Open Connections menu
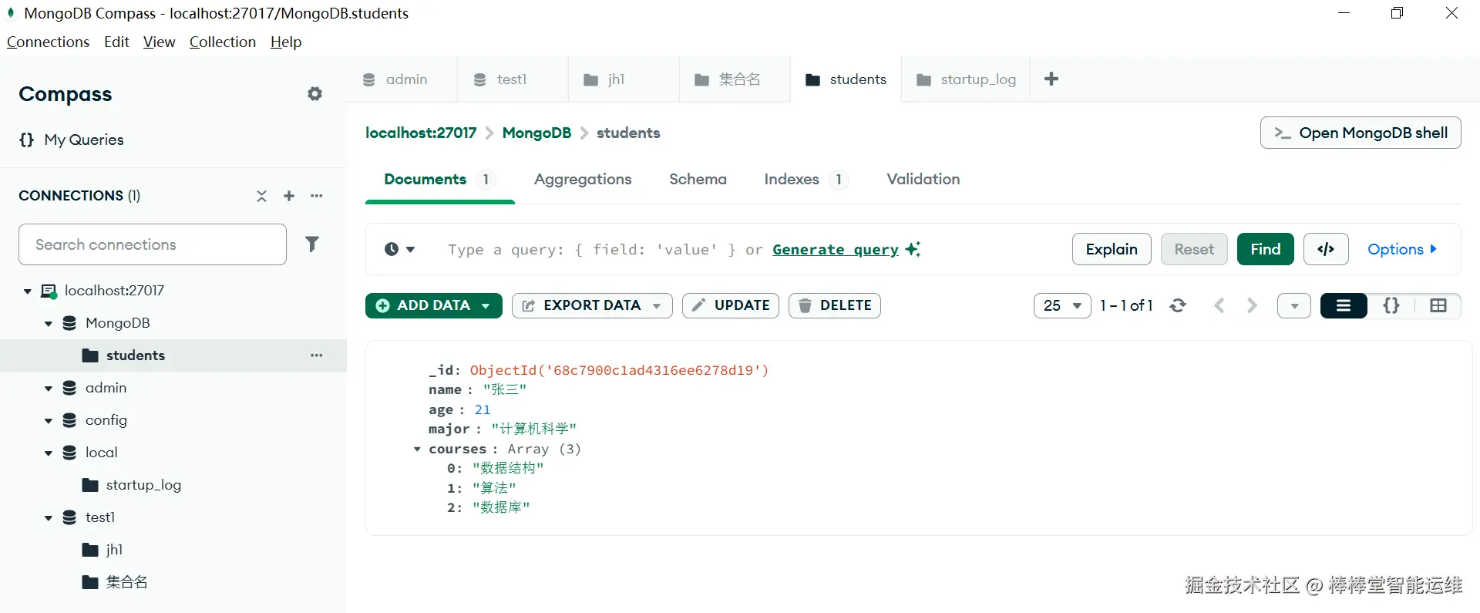 click(48, 42)
